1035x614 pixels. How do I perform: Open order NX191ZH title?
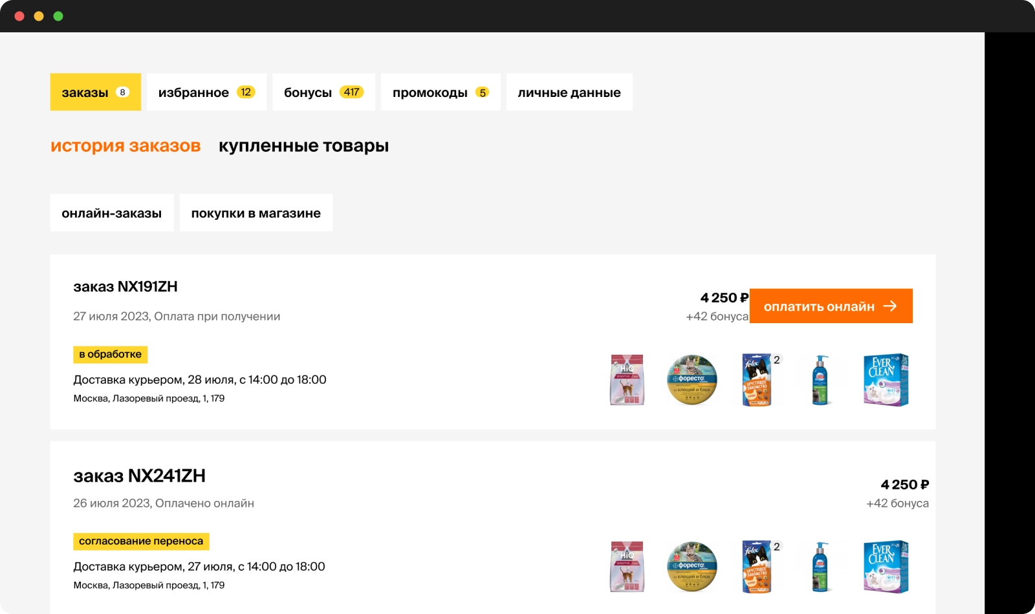[125, 286]
